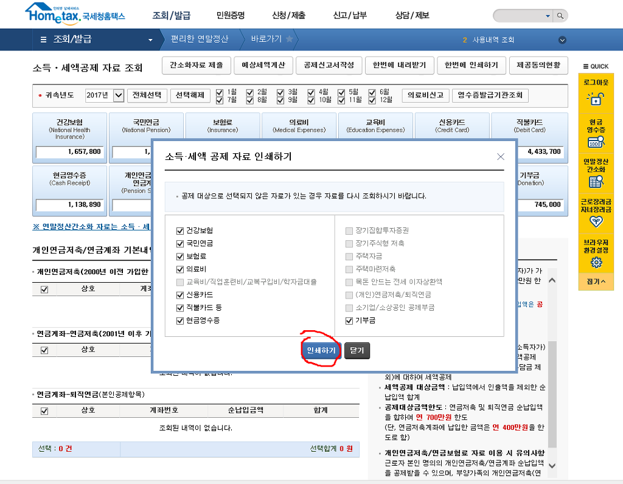Screen dimensions: 623x484
Task: Click 전체선택 button
Action: [x=147, y=95]
